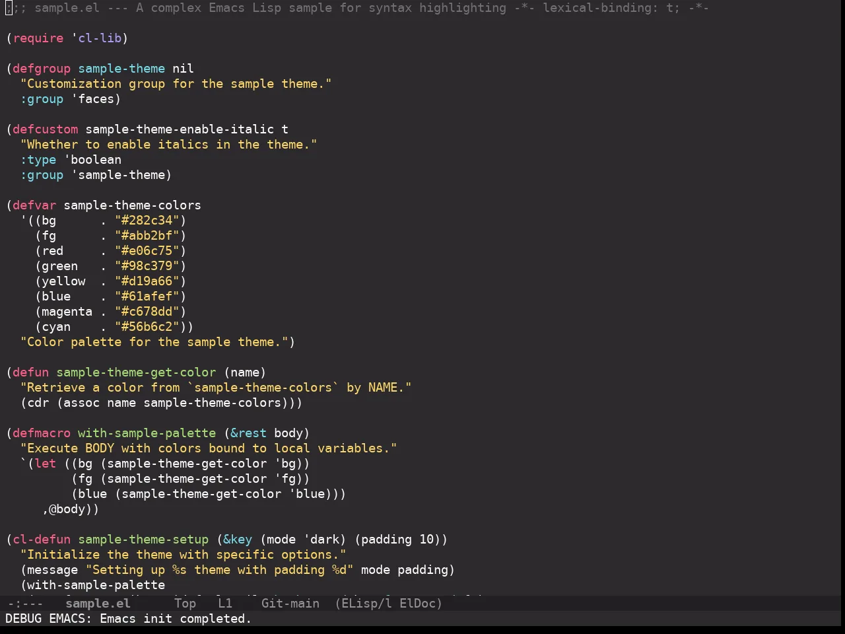Click the ':type' keyword
845x634 pixels.
38,160
